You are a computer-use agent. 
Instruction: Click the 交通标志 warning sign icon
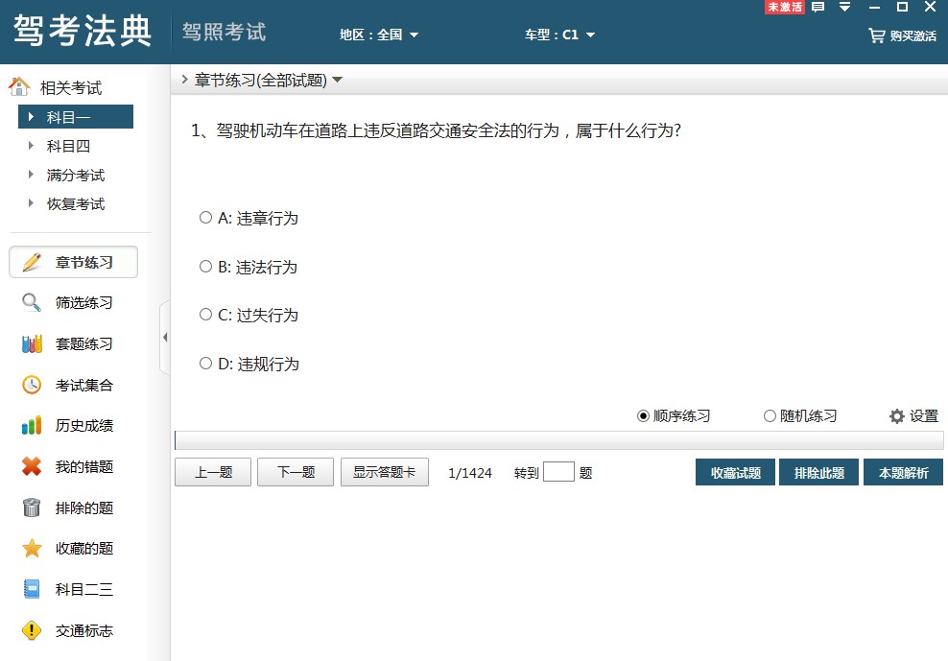(x=32, y=630)
